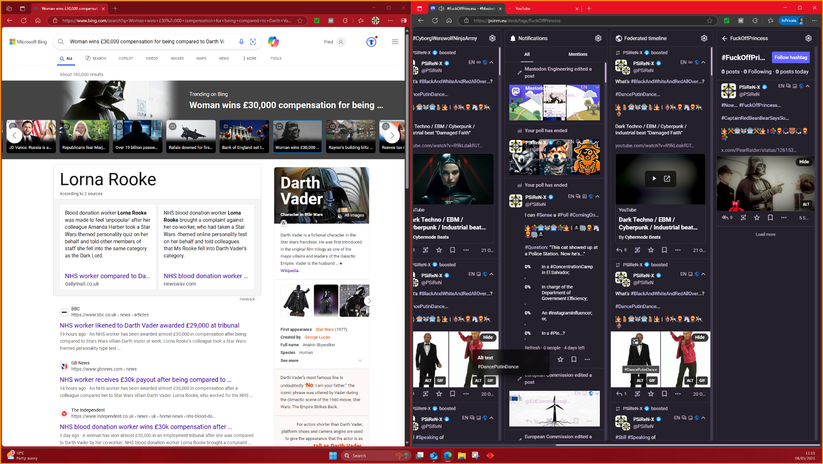Open YouTube card in external window icon
The width and height of the screenshot is (823, 464).
667,179
